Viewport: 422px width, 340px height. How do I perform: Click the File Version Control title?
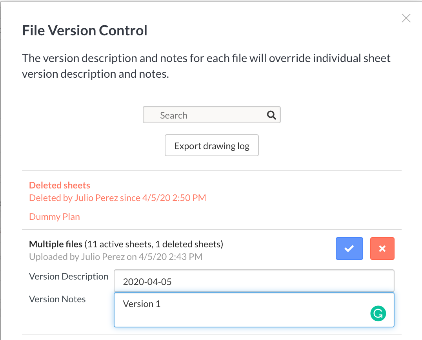point(84,30)
